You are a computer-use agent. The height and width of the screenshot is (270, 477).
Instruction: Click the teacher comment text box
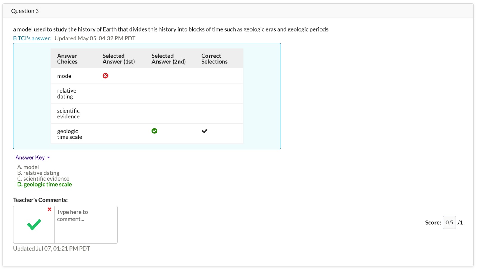[86, 224]
